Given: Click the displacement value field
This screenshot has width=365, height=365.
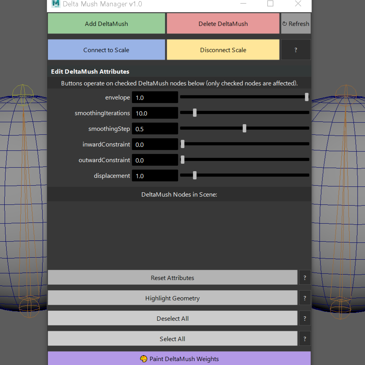Looking at the screenshot, I should pos(155,175).
